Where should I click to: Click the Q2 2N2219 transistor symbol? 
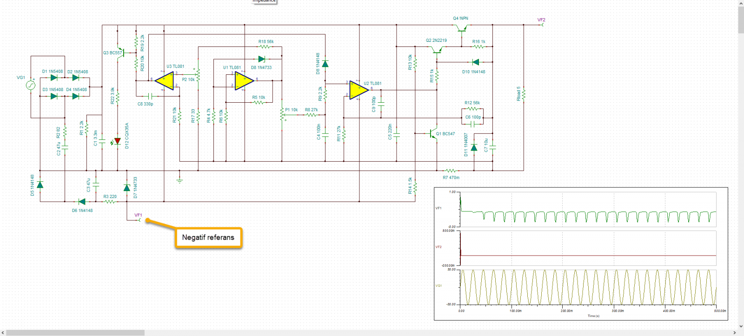(x=437, y=50)
